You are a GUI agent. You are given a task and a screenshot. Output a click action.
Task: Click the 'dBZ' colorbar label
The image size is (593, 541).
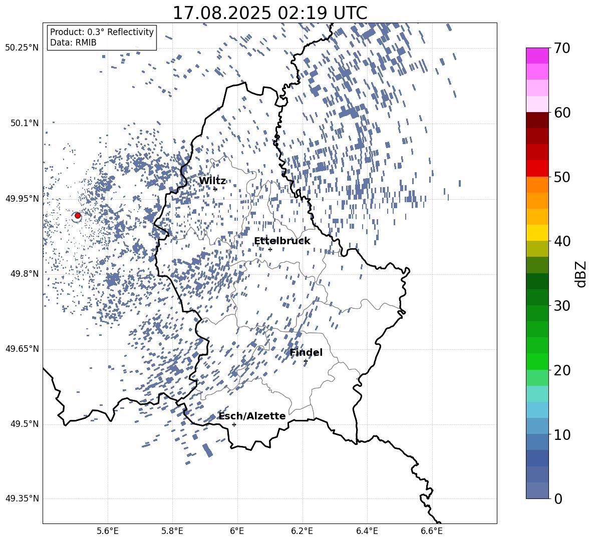pyautogui.click(x=581, y=274)
